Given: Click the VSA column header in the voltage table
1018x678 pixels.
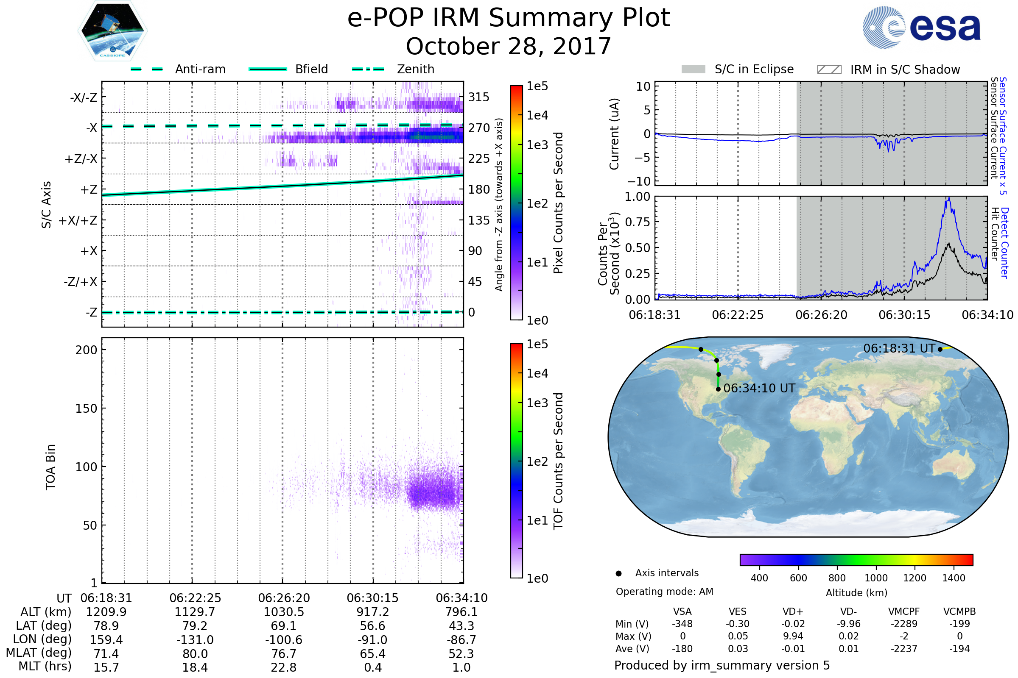Looking at the screenshot, I should (682, 611).
